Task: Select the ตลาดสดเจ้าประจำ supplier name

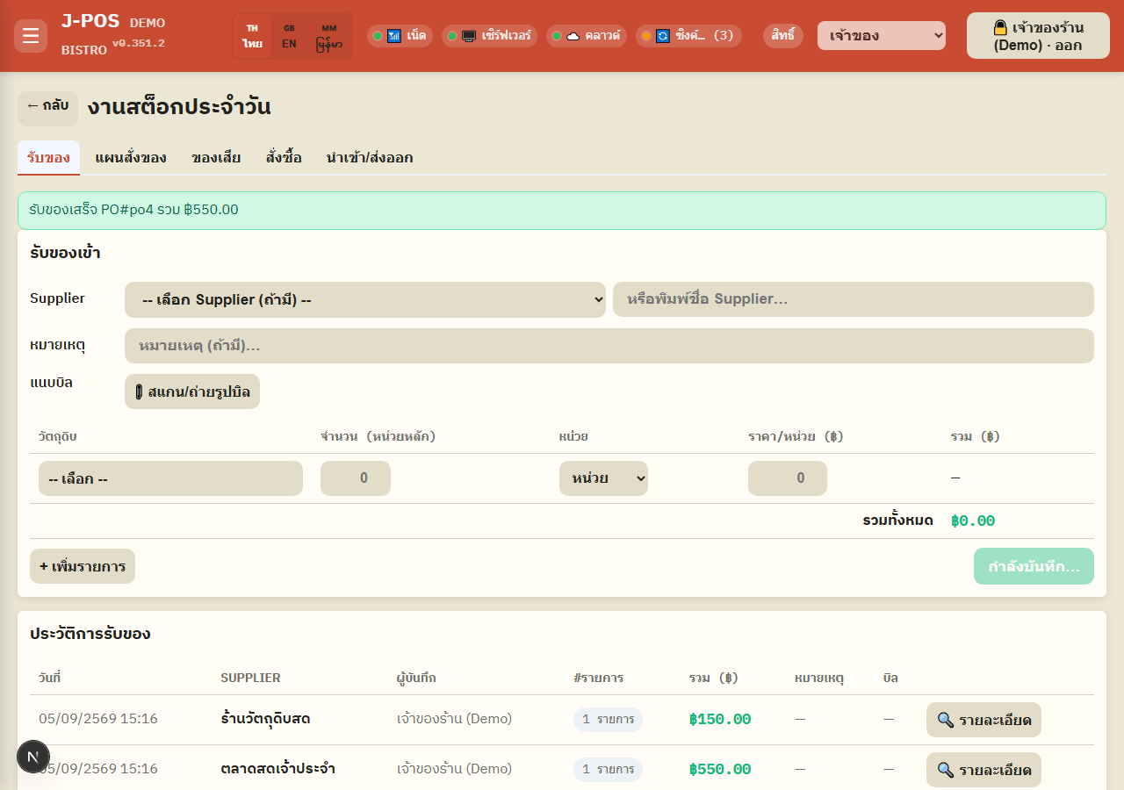Action: click(x=277, y=769)
